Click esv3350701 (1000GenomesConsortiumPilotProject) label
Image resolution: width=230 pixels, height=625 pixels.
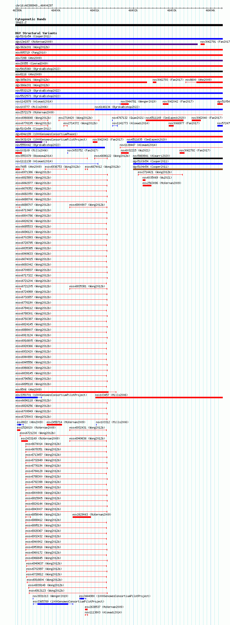(x=51, y=395)
